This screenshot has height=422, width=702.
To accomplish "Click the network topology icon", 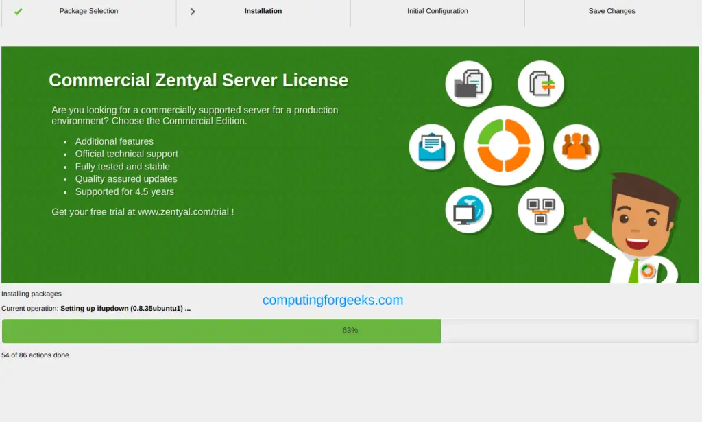I will (541, 210).
